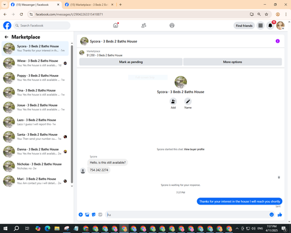
Task: Open the Danna conversation
Action: tap(35, 151)
